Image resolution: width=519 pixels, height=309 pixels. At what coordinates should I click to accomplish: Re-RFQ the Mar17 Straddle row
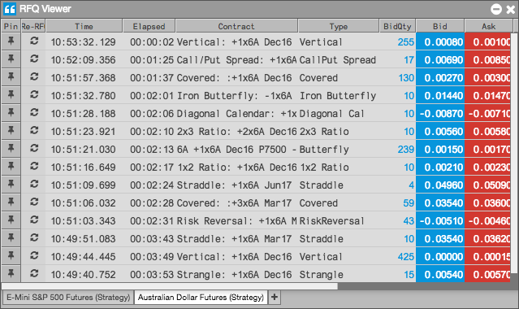(34, 238)
